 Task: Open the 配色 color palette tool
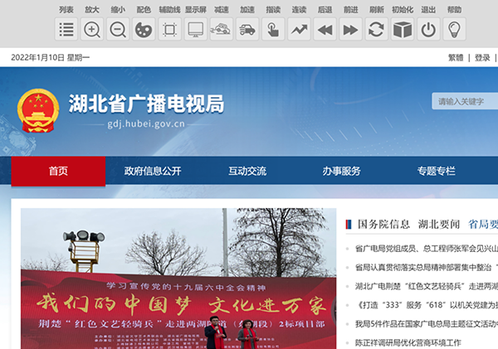click(144, 29)
